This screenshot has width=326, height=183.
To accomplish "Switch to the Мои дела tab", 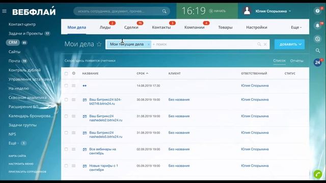I will 76,27.
